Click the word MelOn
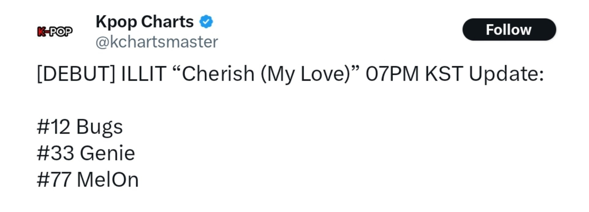The width and height of the screenshot is (589, 212). click(x=108, y=179)
